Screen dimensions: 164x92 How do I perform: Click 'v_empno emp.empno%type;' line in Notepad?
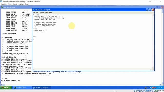(x=45, y=23)
